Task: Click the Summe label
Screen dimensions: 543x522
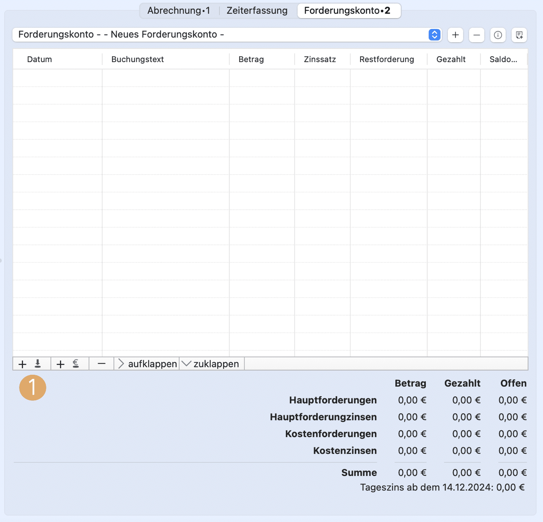Action: 359,473
